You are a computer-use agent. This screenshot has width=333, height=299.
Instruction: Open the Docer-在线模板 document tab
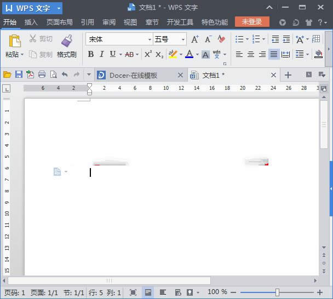(x=133, y=75)
